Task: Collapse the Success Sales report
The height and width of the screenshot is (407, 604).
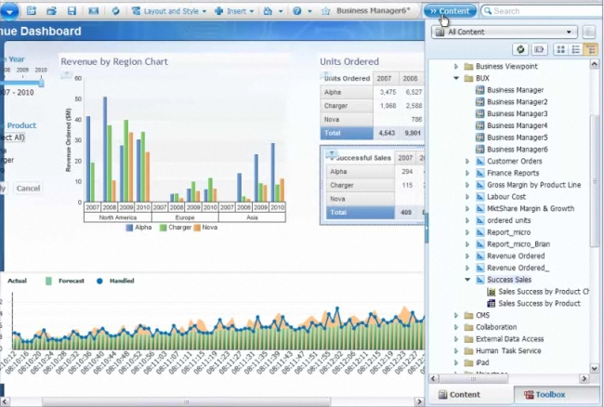Action: tap(467, 280)
